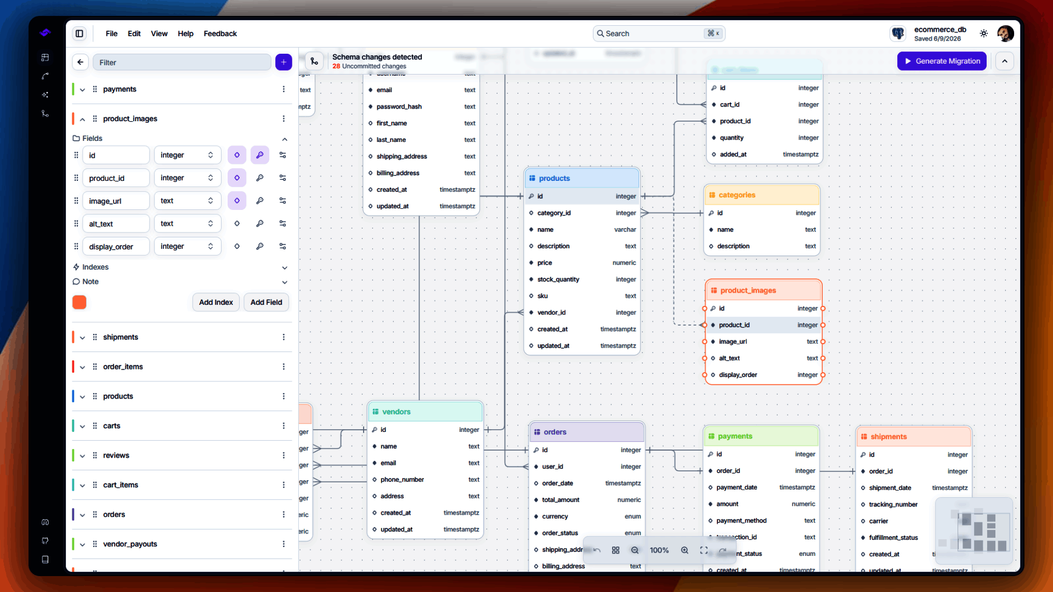This screenshot has width=1053, height=592.
Task: Toggle primary key for alt_text field
Action: coord(259,224)
